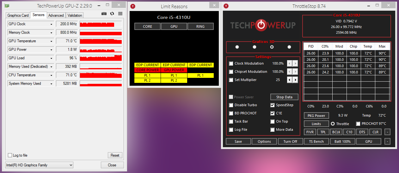Click the GPU Load red history graph

pos(101,58)
